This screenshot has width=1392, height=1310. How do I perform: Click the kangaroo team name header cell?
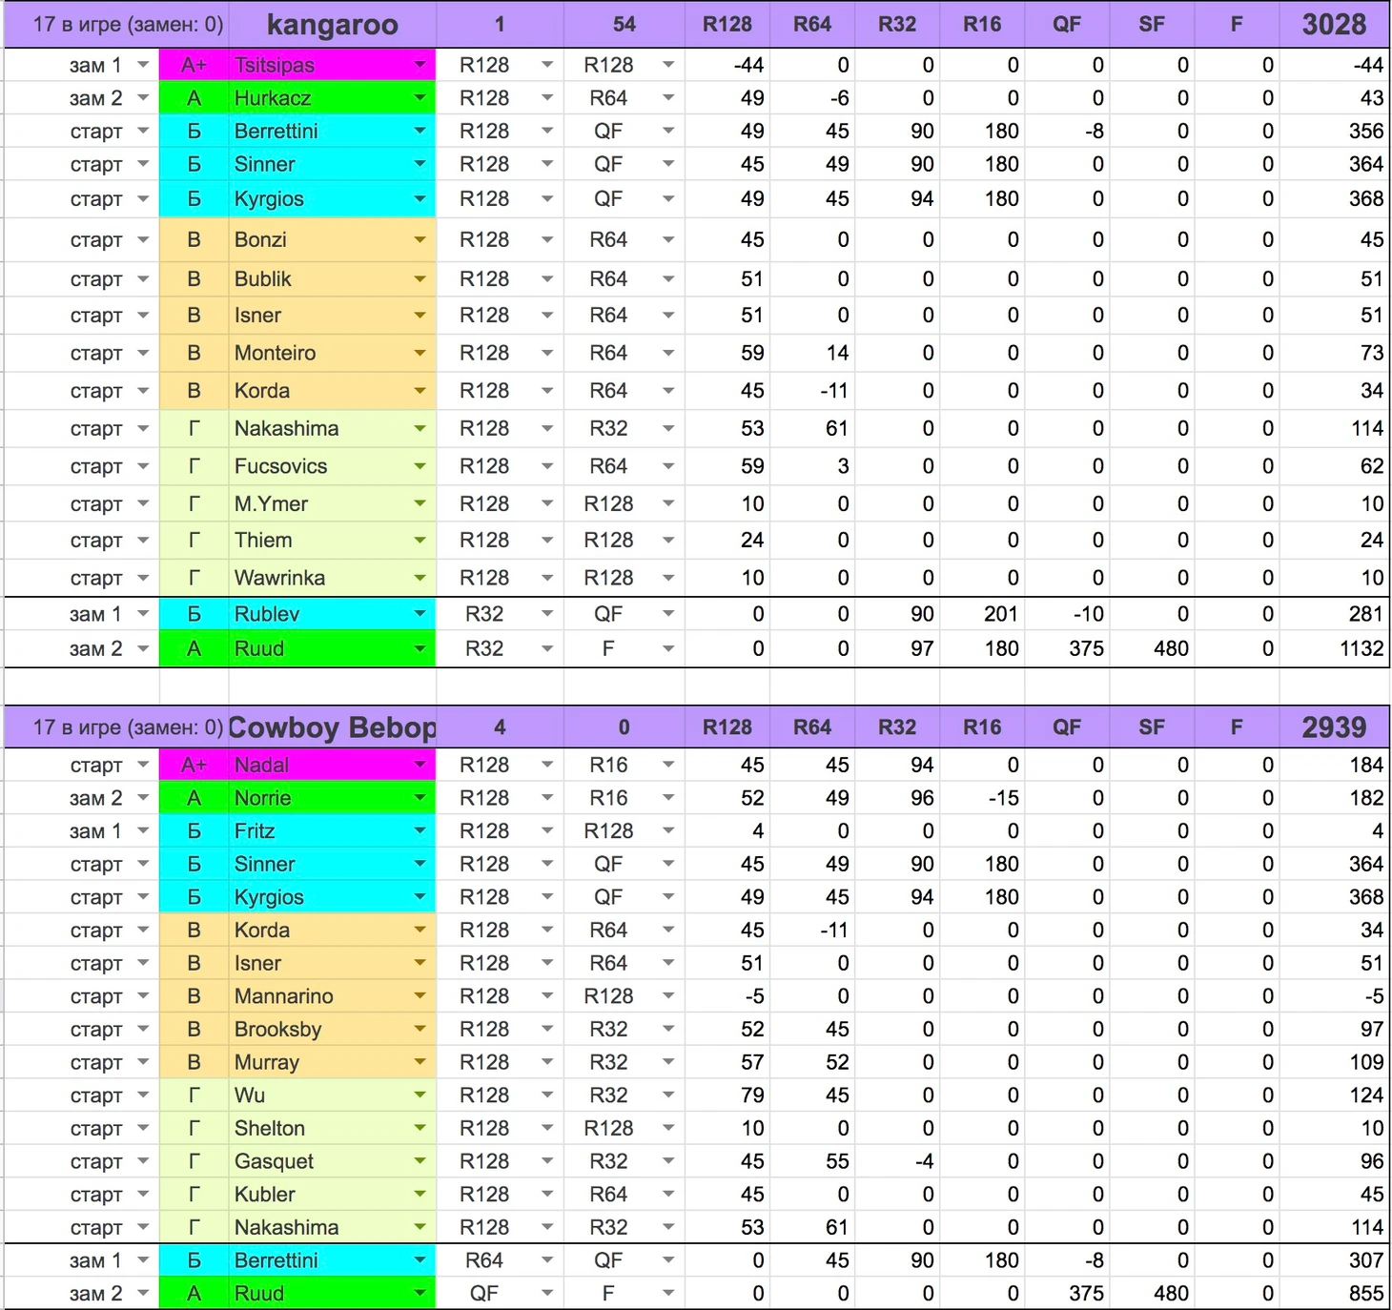pyautogui.click(x=332, y=25)
